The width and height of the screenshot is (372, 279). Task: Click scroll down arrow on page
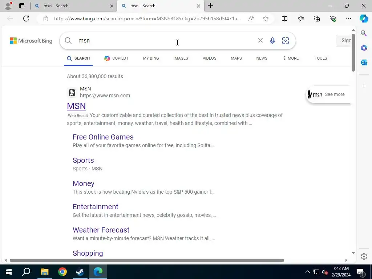pos(353,253)
